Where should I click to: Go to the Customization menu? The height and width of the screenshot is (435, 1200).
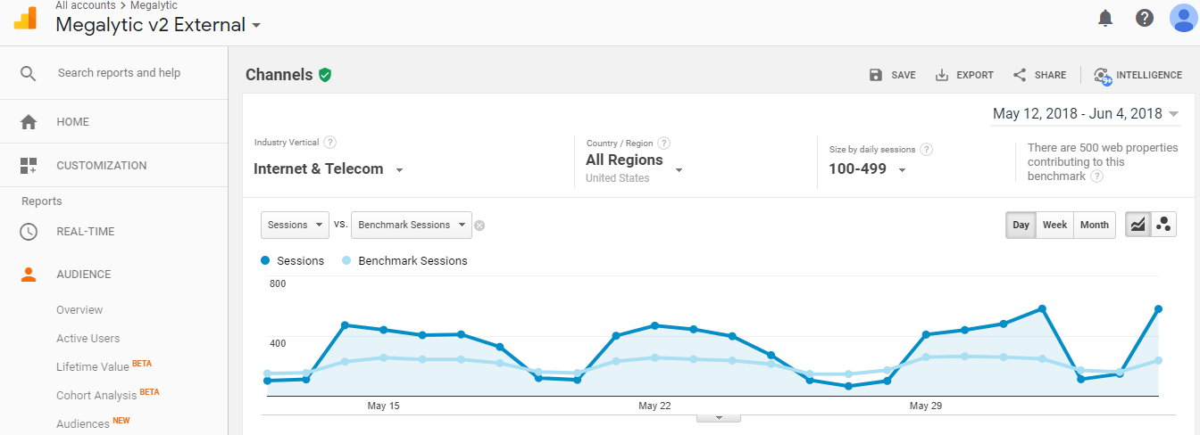[101, 166]
